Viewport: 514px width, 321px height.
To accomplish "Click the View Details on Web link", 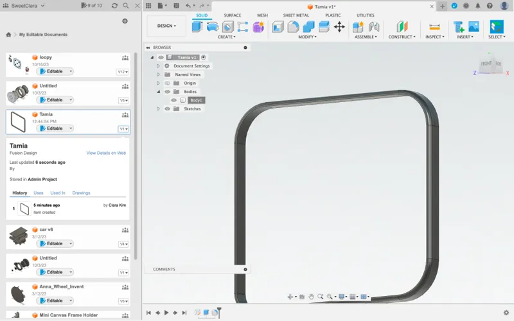I will (x=106, y=153).
